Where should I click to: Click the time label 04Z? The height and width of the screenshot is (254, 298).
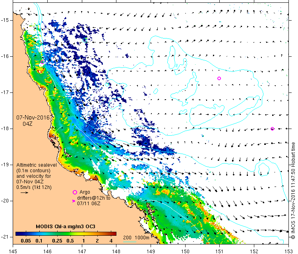tap(27, 124)
